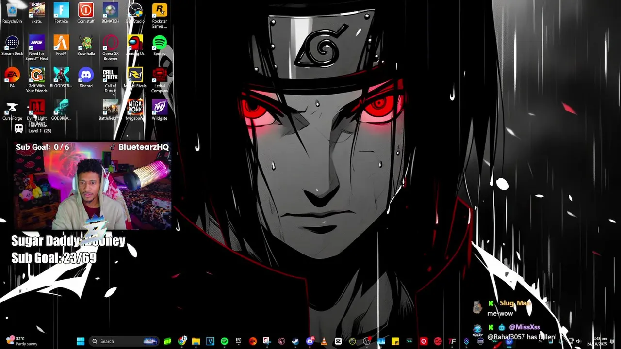Launch the Wildgate desktop shortcut
The height and width of the screenshot is (349, 621).
coord(160,111)
